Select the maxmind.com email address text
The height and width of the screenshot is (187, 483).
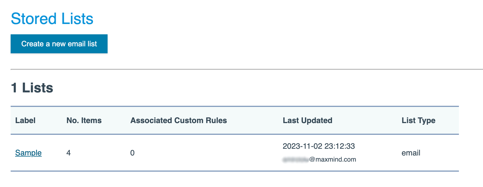319,159
